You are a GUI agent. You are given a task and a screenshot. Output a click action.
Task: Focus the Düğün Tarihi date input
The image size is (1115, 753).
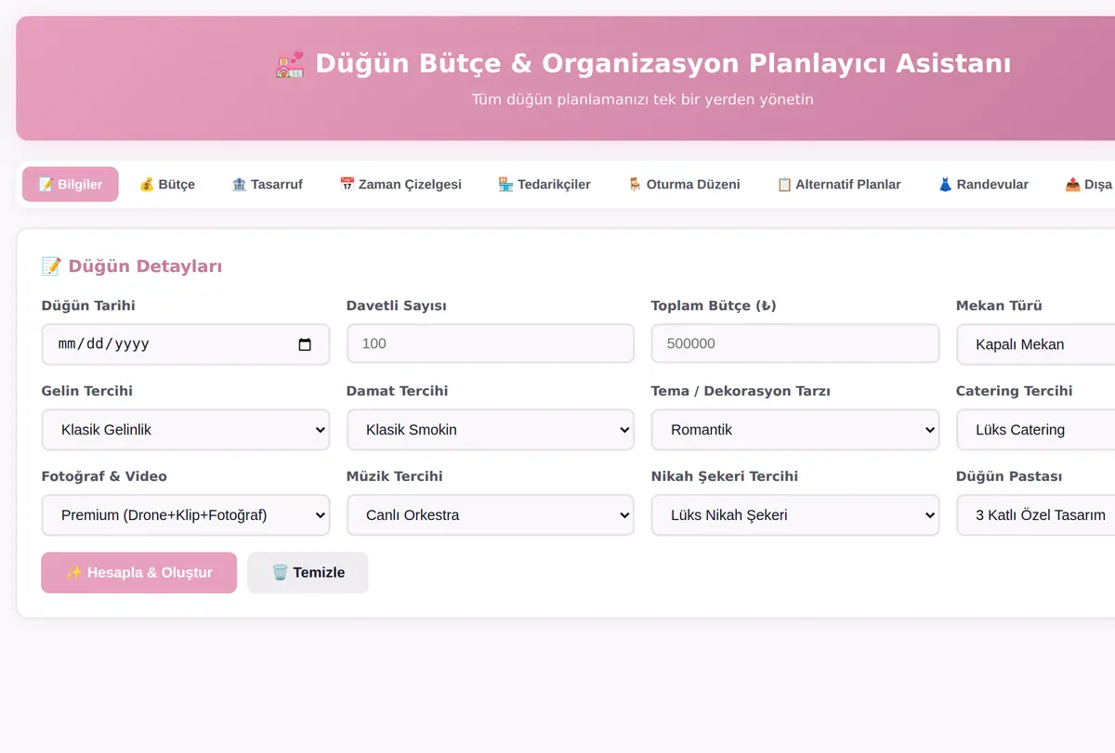(186, 344)
